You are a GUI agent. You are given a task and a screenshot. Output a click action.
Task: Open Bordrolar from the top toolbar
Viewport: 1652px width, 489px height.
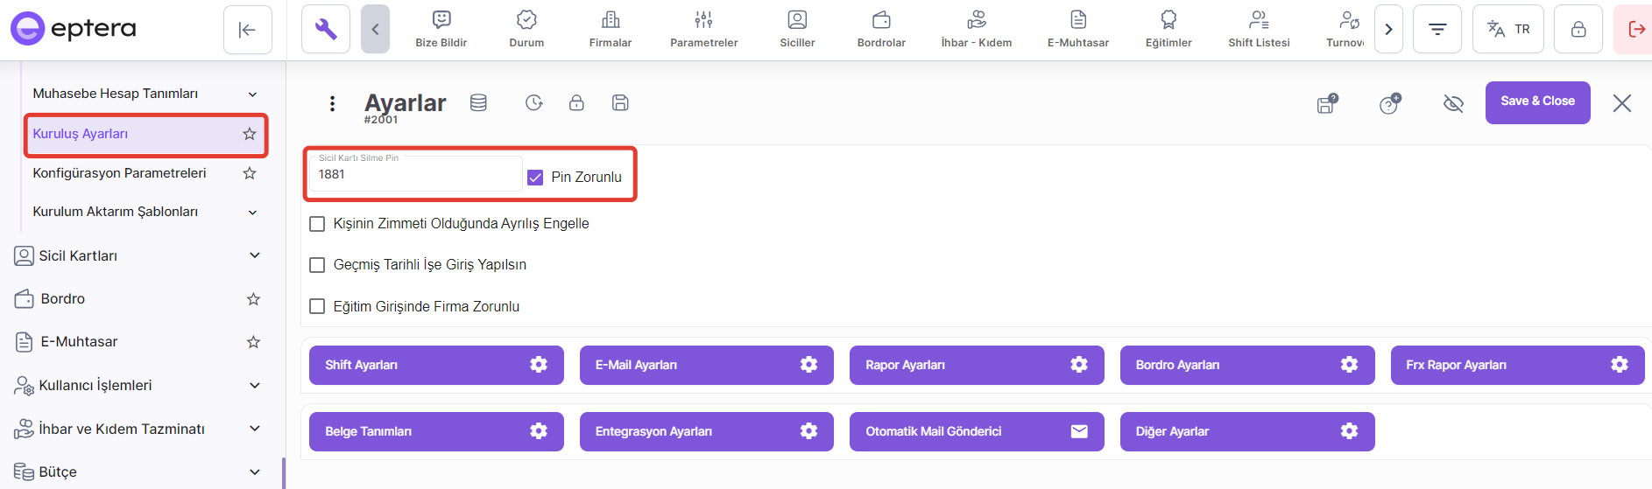coord(881,30)
